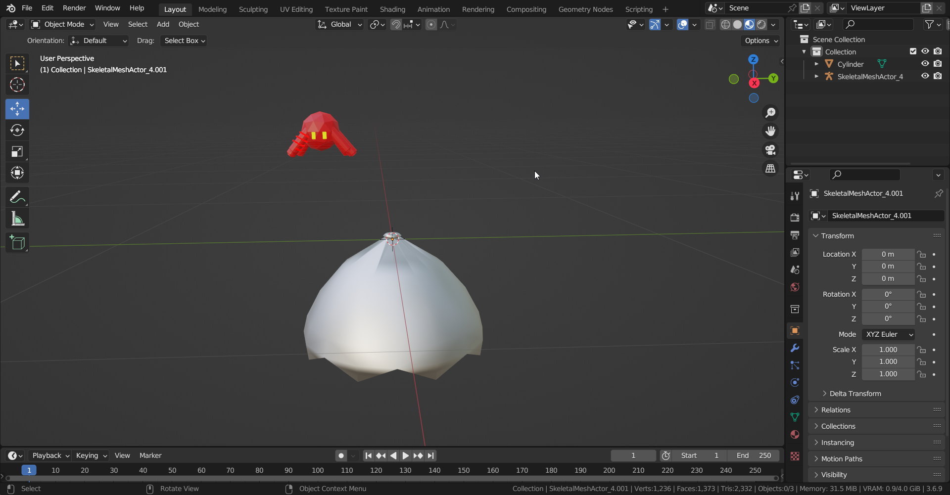
Task: Jump to the timeline start frame
Action: click(368, 455)
